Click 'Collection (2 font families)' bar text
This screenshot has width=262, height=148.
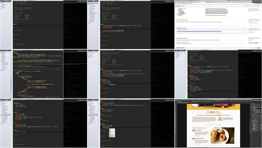coord(180,48)
